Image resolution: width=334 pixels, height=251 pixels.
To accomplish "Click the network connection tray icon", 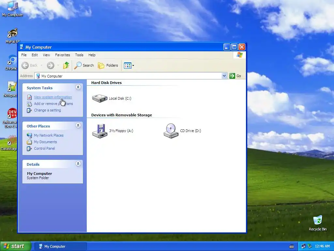I will pyautogui.click(x=304, y=246).
